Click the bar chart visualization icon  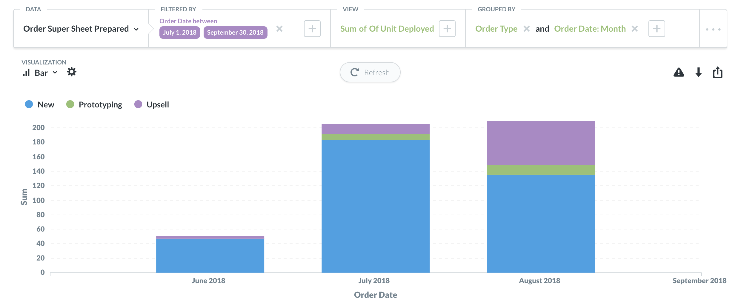click(x=27, y=72)
